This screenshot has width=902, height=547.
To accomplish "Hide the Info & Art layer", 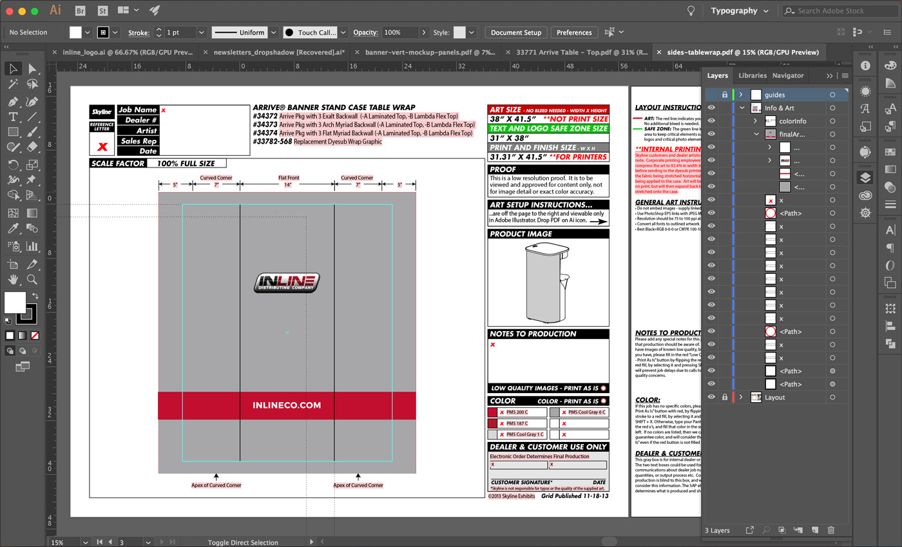I will (711, 108).
